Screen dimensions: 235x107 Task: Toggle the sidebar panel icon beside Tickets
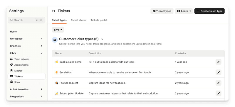[x=53, y=11]
